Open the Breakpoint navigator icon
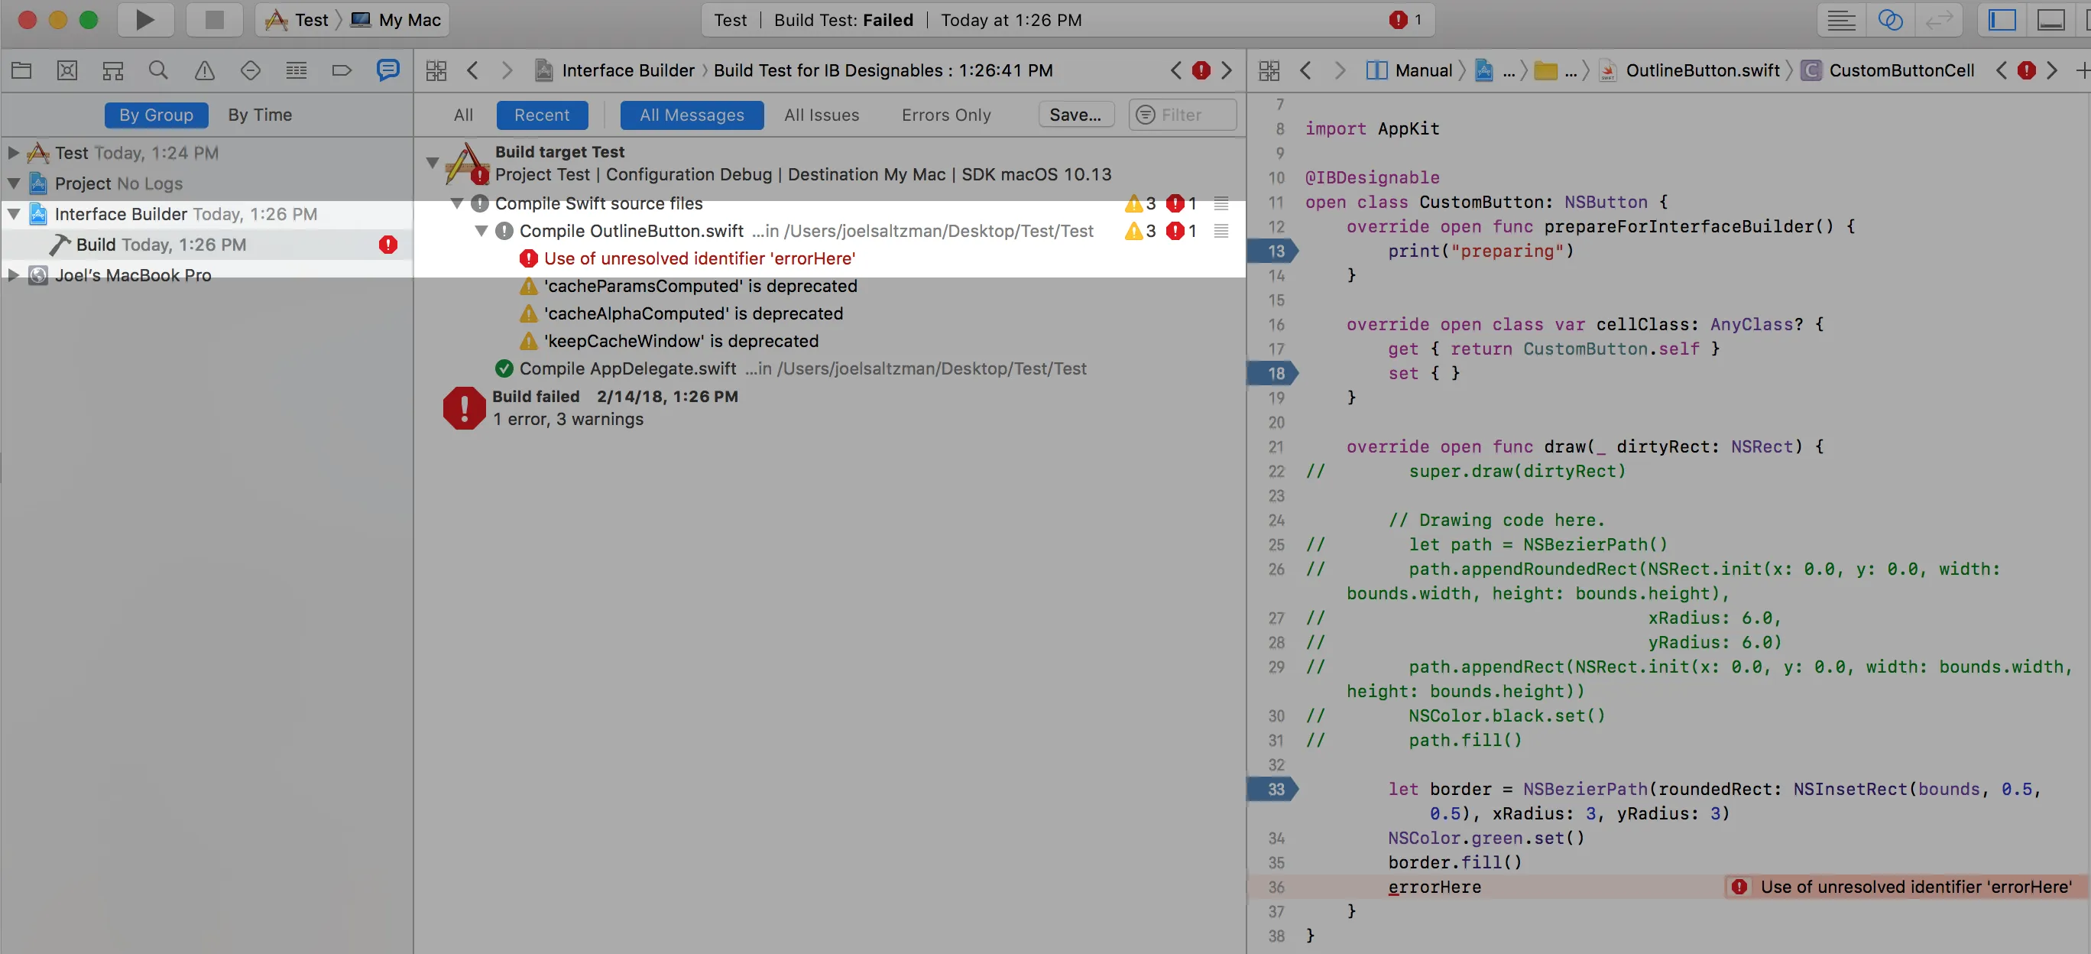This screenshot has height=954, width=2091. (342, 70)
